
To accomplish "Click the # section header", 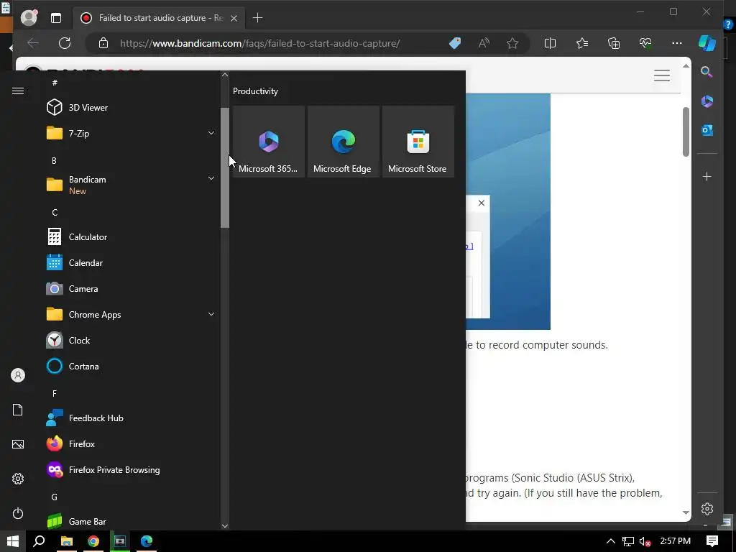I will tap(55, 83).
